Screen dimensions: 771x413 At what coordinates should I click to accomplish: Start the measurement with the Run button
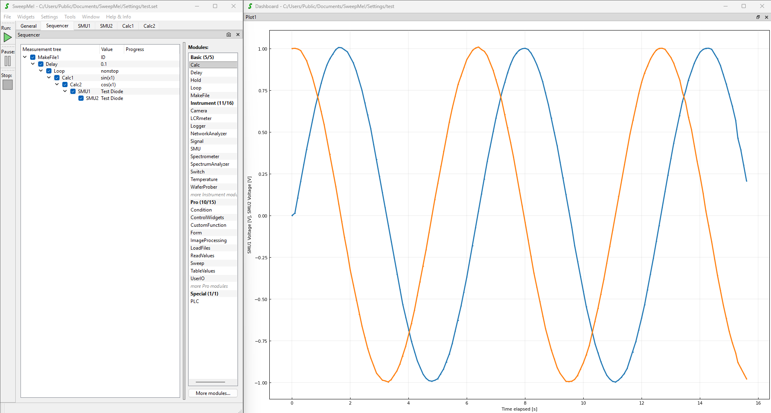(8, 37)
